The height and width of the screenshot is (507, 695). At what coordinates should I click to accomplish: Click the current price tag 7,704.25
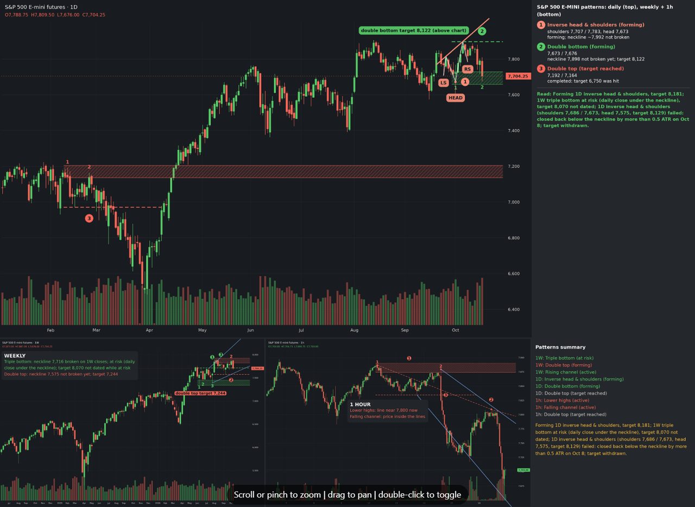click(x=517, y=77)
